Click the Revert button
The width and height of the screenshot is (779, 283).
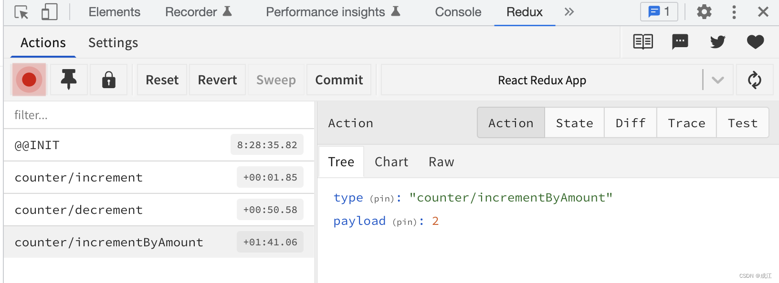pos(218,80)
